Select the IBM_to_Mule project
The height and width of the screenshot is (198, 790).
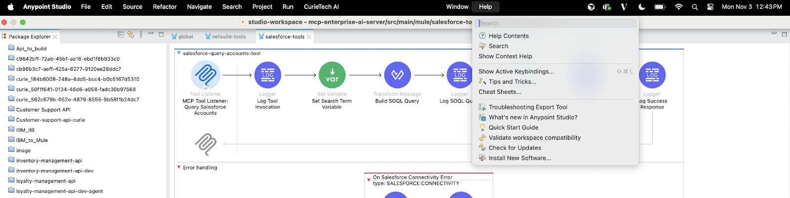click(28, 140)
